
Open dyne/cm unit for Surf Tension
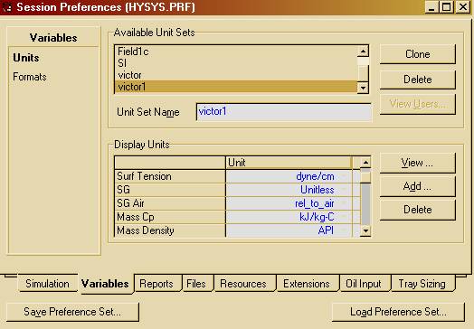(289, 176)
